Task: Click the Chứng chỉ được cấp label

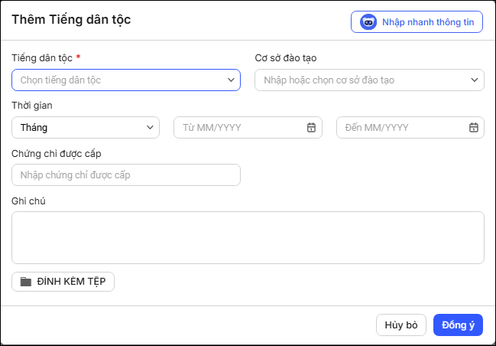Action: [x=57, y=154]
